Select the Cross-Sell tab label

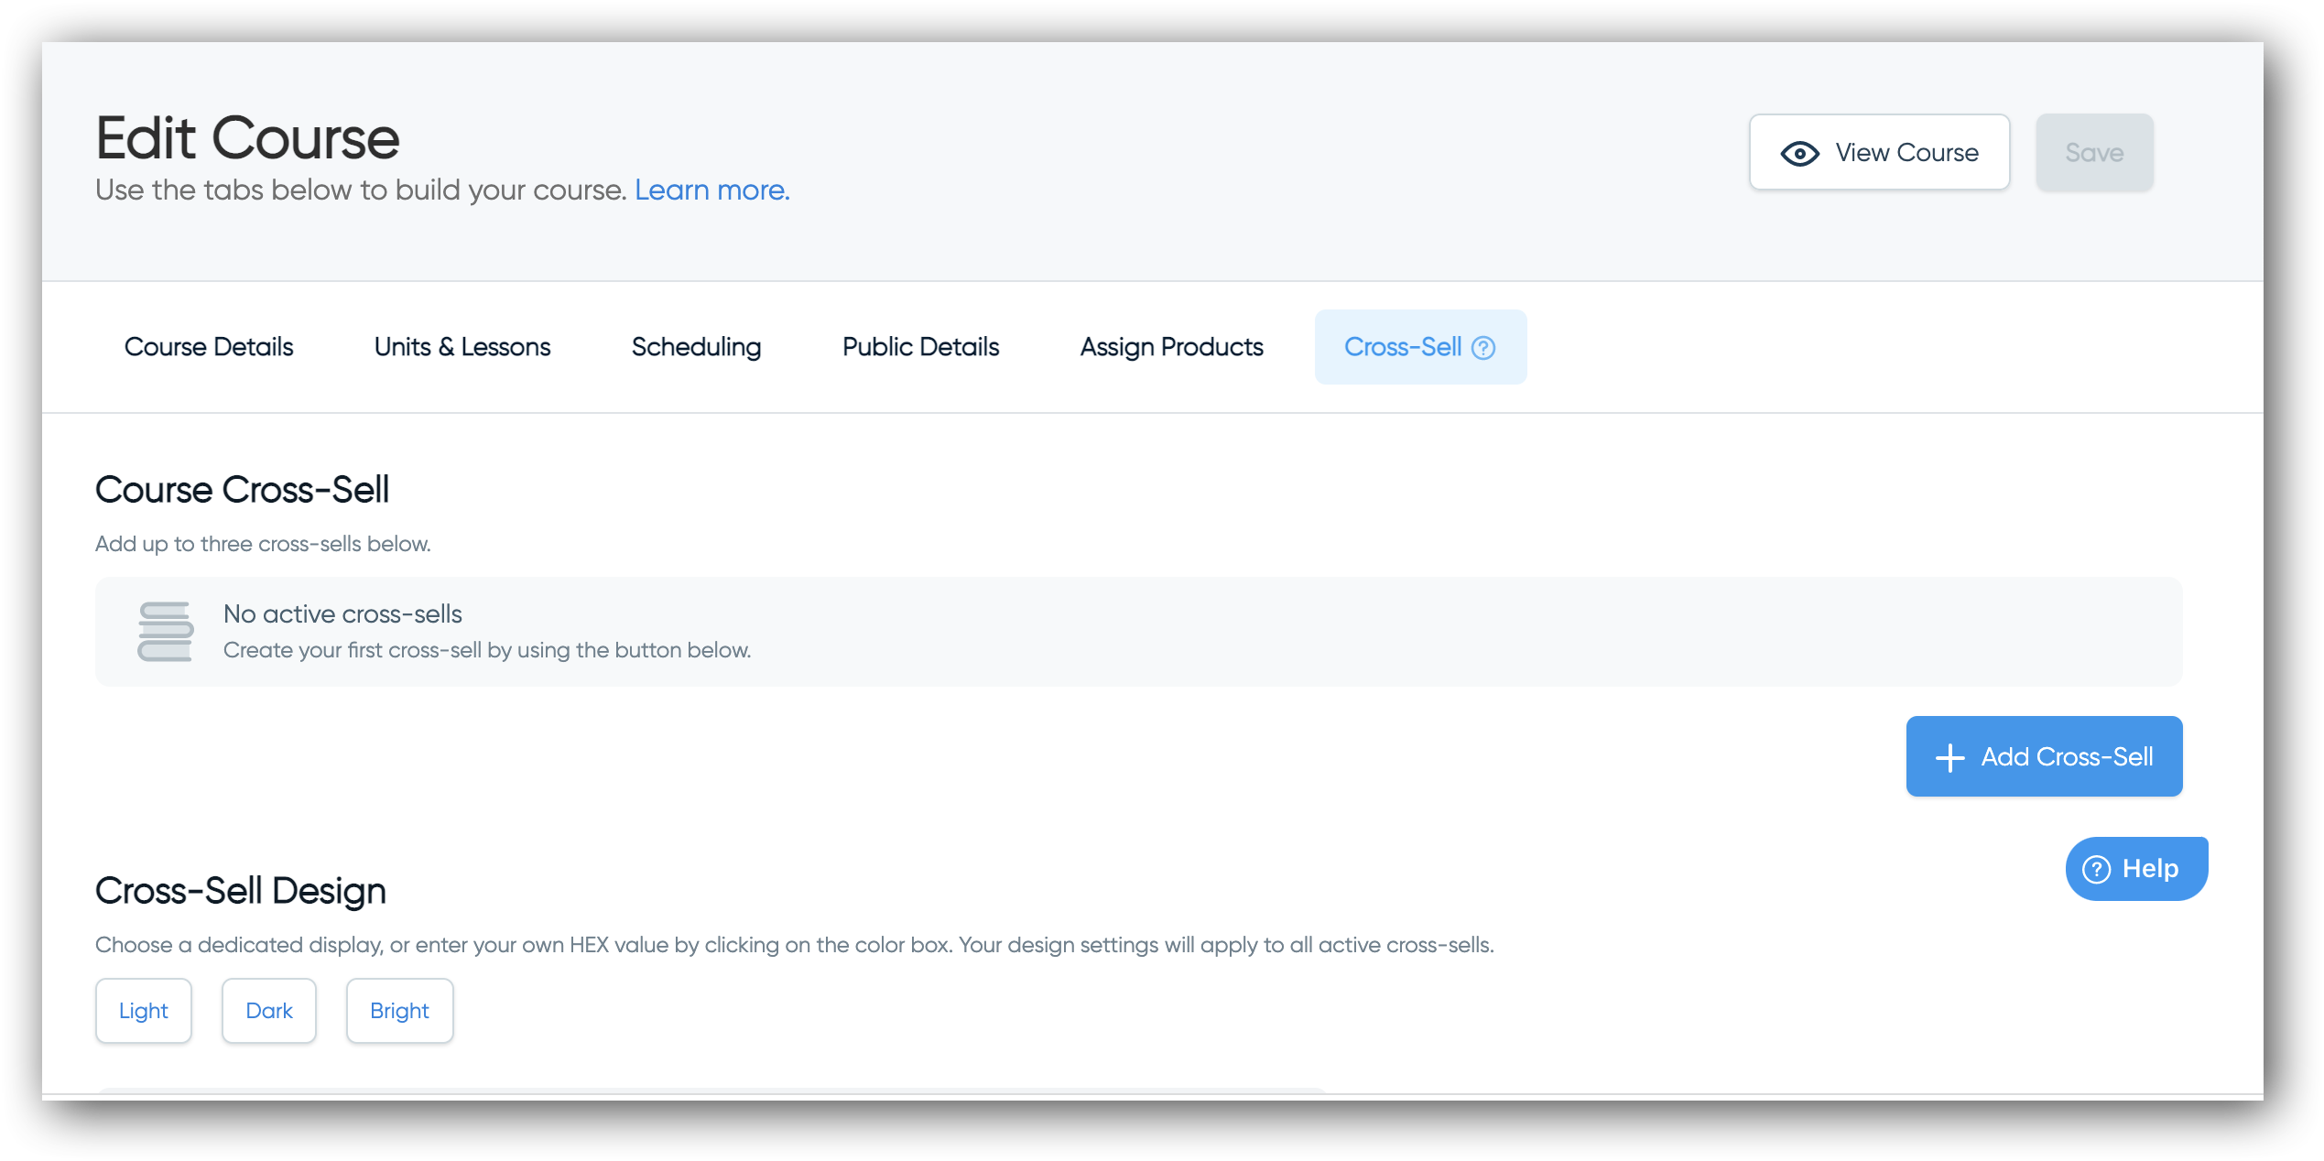1402,347
